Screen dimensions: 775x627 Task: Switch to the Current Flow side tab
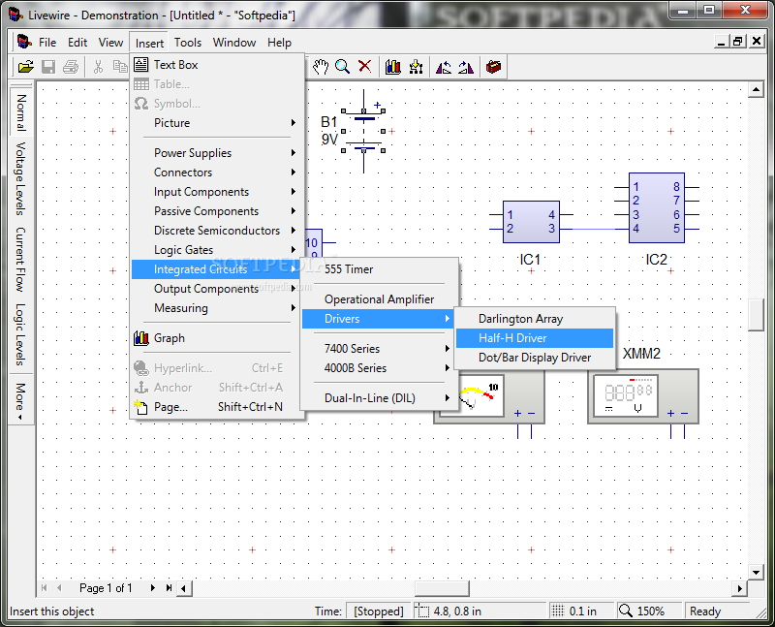click(x=20, y=260)
